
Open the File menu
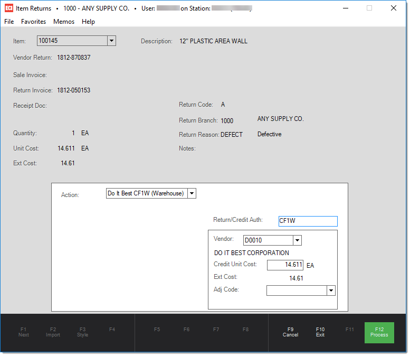tap(9, 22)
